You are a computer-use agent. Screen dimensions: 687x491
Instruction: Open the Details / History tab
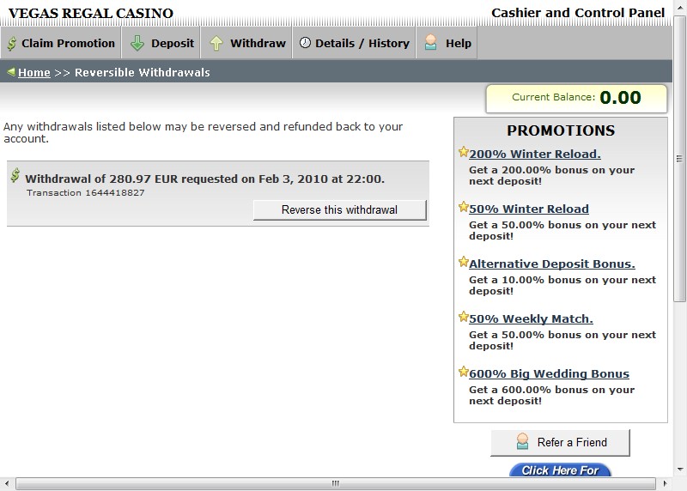pos(354,42)
